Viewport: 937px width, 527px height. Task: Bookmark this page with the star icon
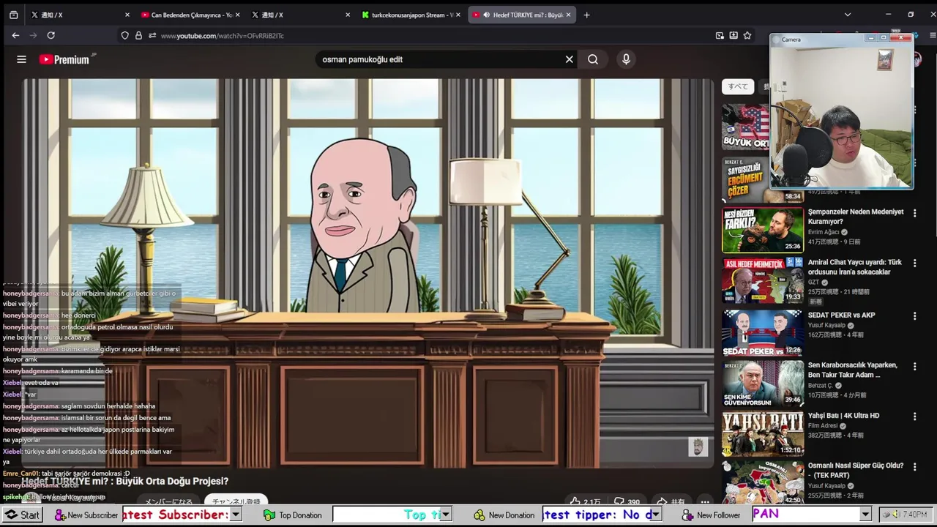[x=747, y=35]
